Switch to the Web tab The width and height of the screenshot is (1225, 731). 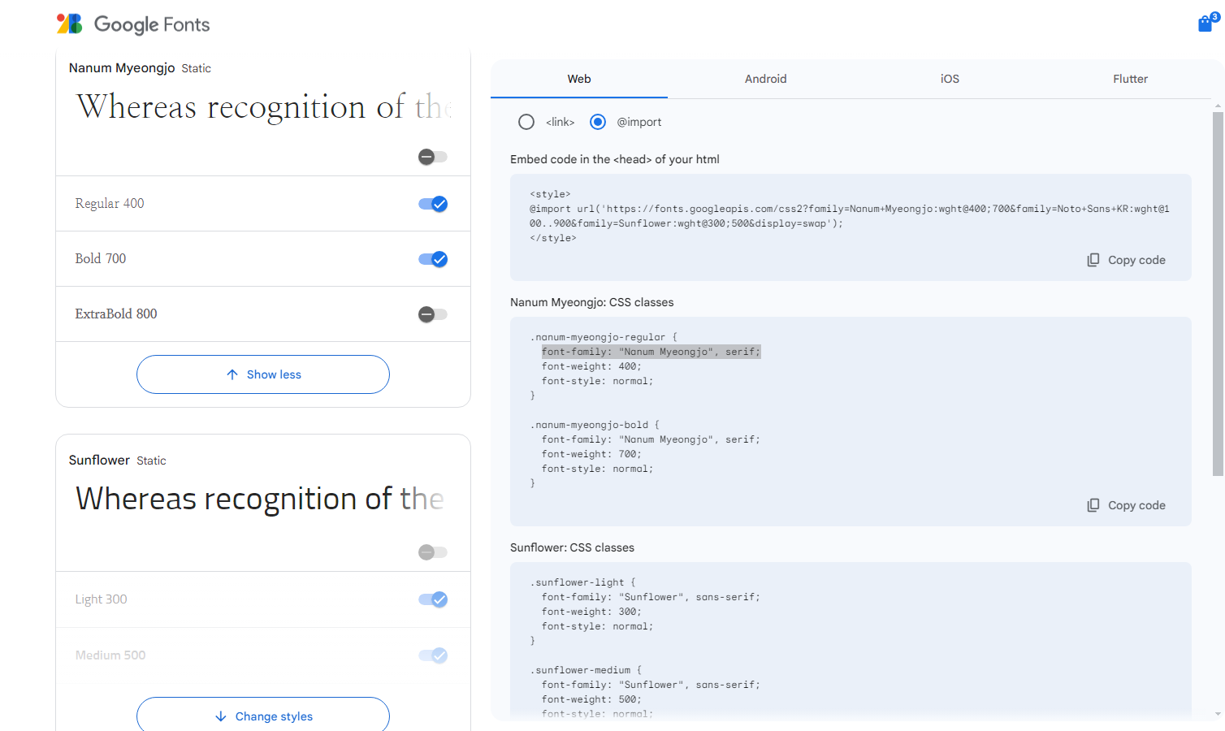click(579, 79)
